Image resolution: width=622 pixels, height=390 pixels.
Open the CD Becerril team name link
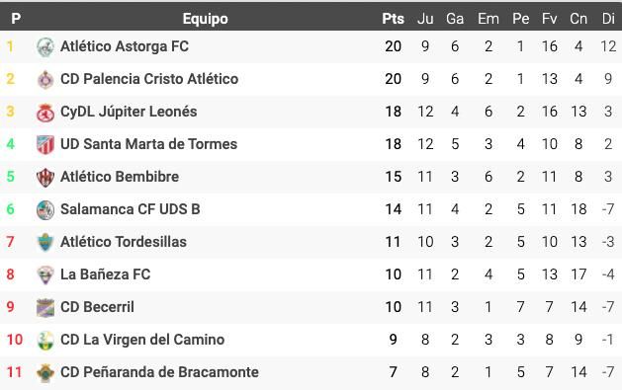point(97,307)
